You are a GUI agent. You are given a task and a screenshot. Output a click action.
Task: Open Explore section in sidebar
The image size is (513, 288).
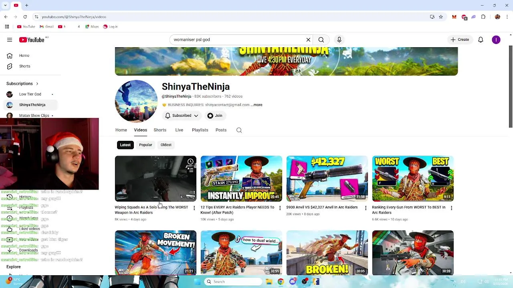[14, 267]
